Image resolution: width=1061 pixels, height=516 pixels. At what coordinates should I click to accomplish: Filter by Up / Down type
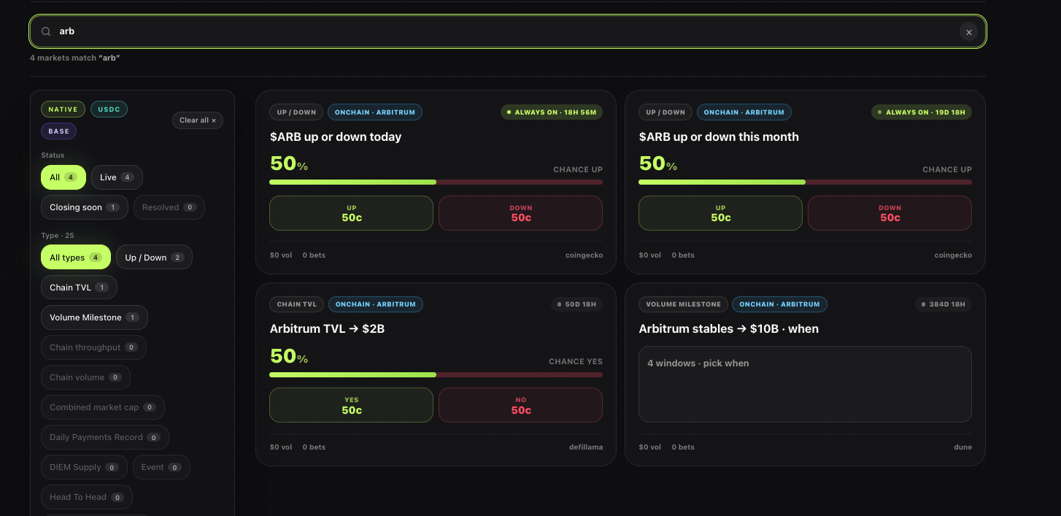pyautogui.click(x=154, y=258)
